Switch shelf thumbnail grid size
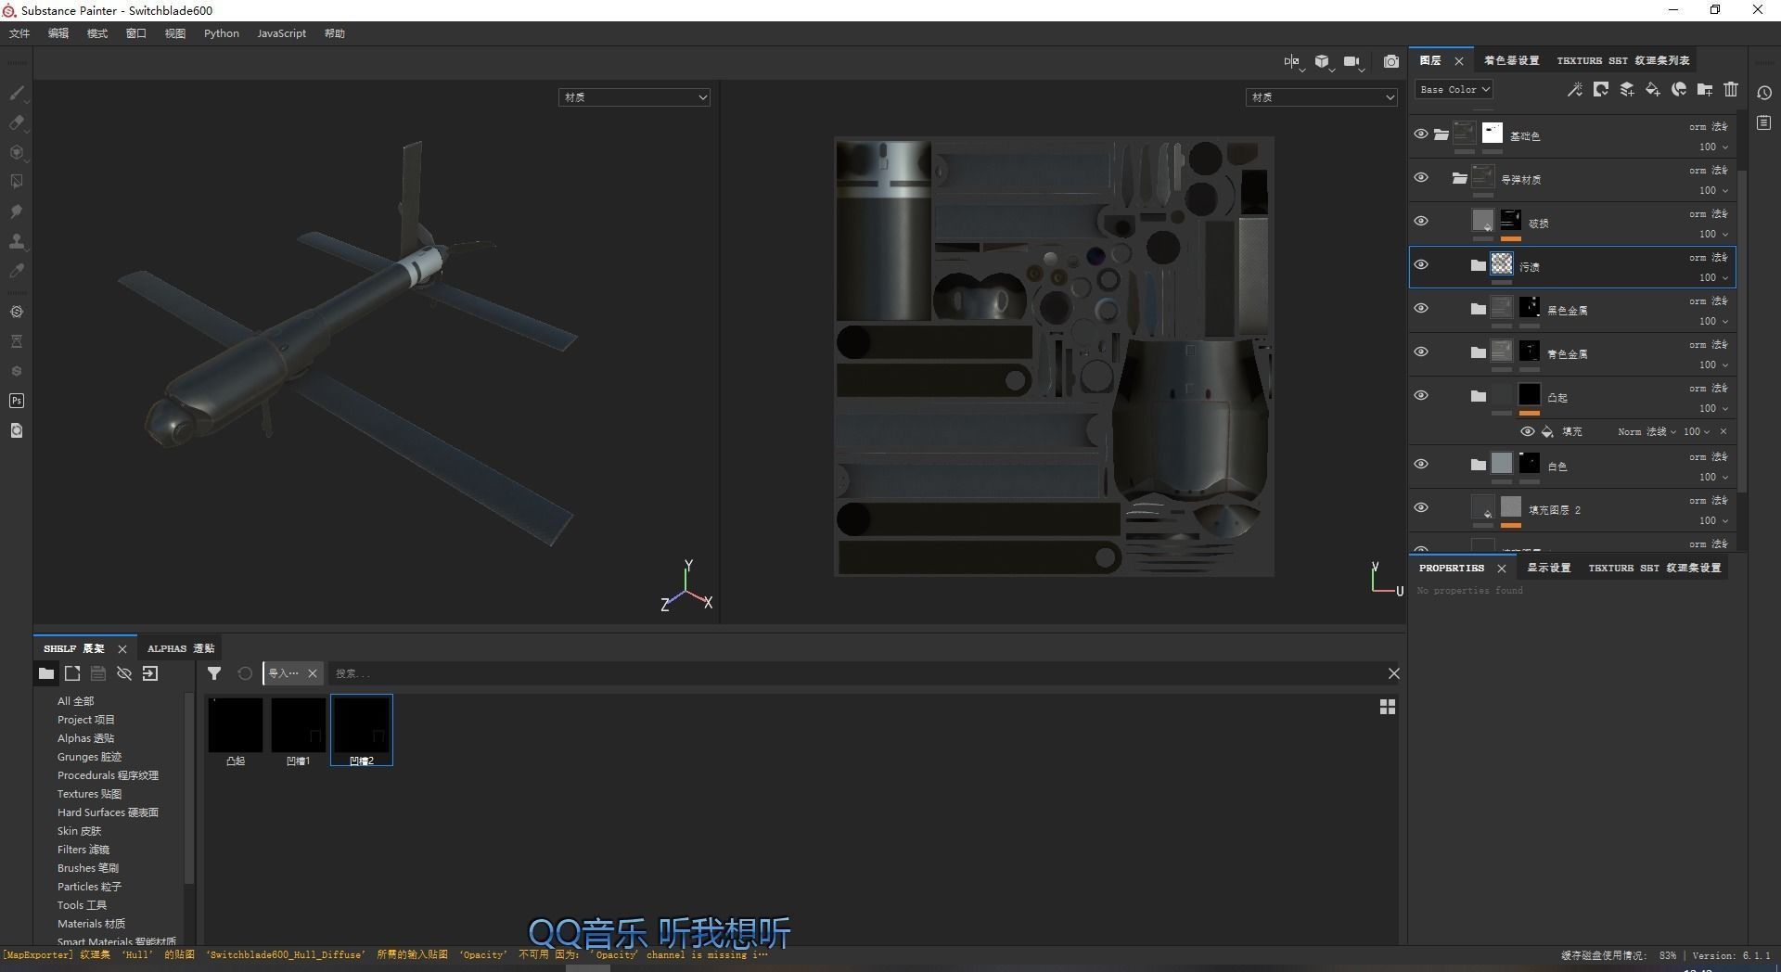The width and height of the screenshot is (1781, 972). tap(1387, 707)
